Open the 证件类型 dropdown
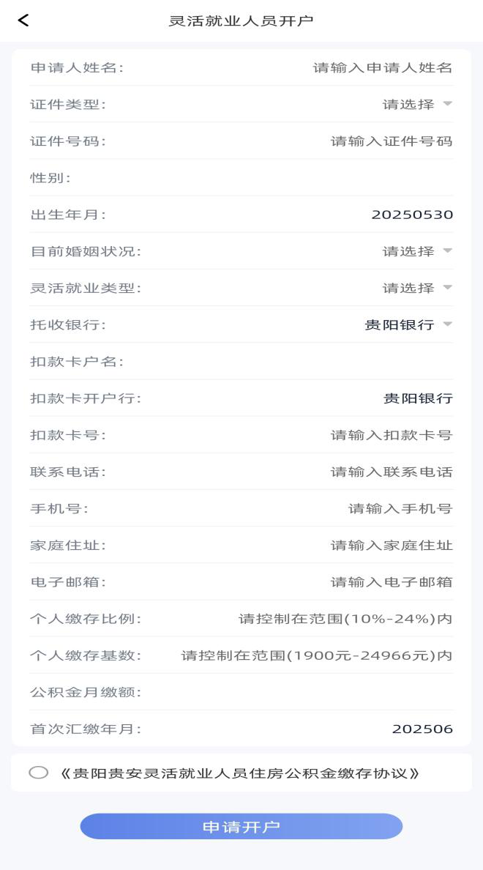Viewport: 483px width, 870px height. (x=417, y=104)
